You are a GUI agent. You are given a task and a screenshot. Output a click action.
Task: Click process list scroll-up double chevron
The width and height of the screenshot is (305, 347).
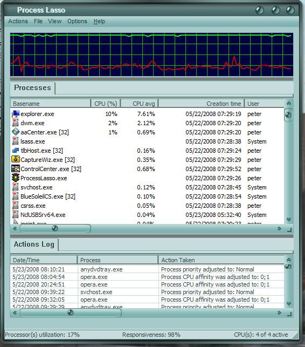click(289, 104)
